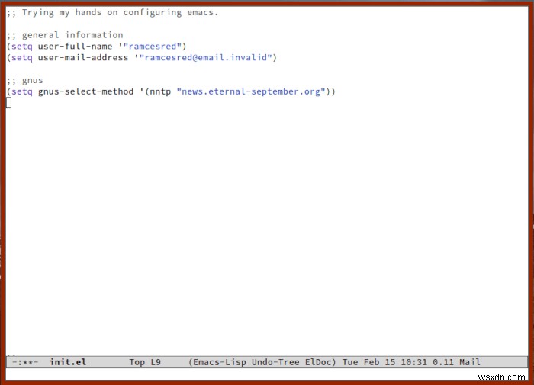534x385 pixels.
Task: Click the ';; general information' comment
Action: pos(65,35)
